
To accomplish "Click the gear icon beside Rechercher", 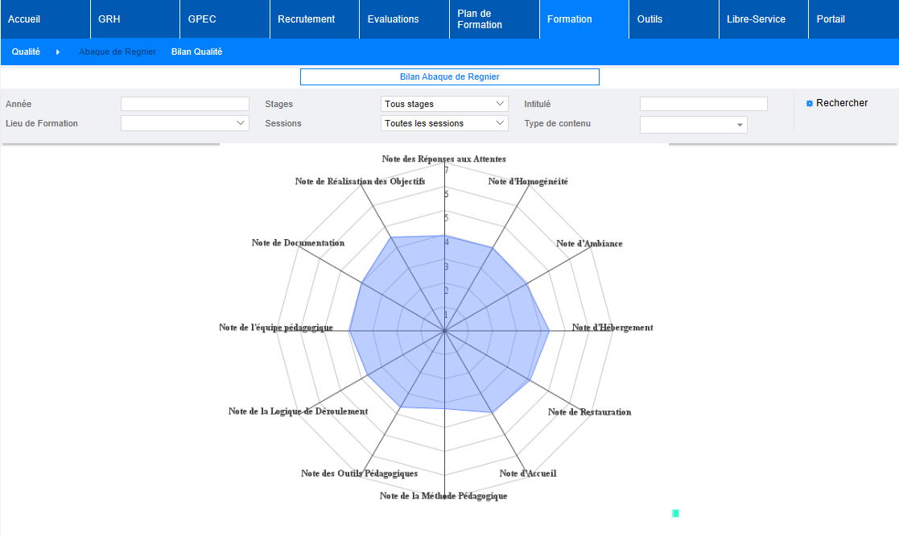I will click(x=810, y=104).
